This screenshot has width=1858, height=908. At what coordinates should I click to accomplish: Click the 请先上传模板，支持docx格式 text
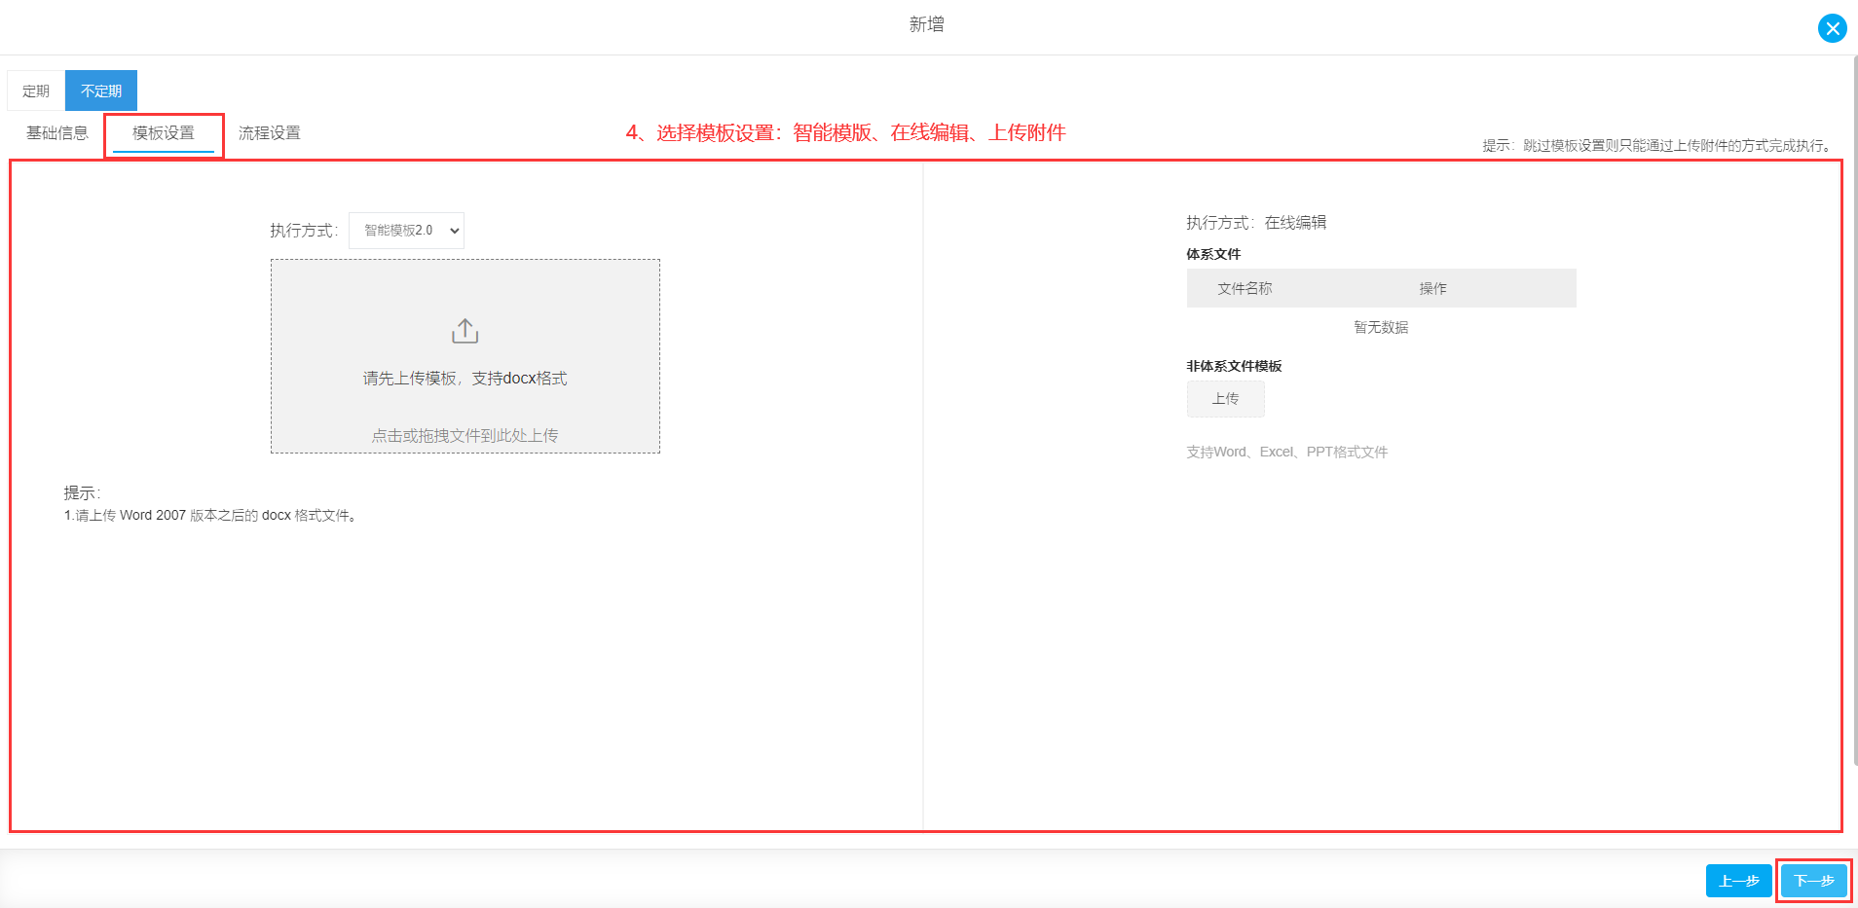click(465, 378)
